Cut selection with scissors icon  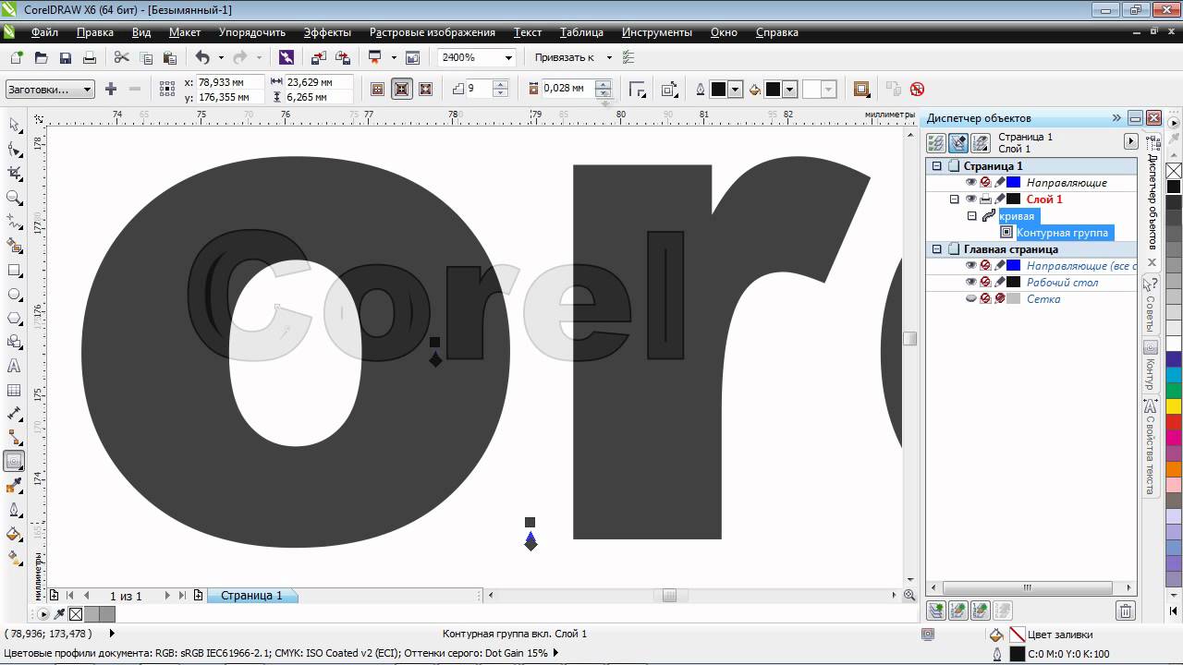point(121,57)
